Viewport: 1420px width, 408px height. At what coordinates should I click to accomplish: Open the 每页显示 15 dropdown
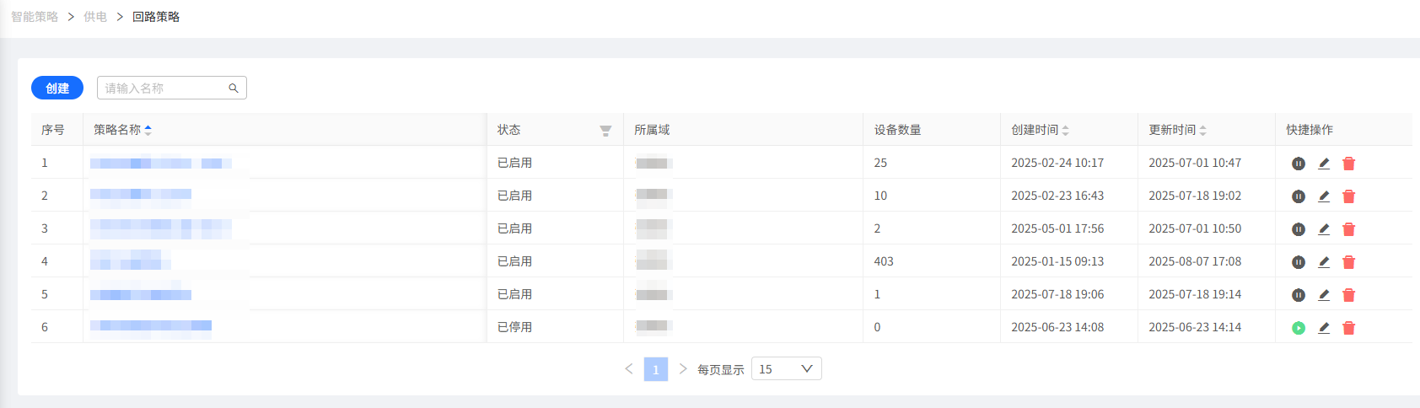coord(786,369)
